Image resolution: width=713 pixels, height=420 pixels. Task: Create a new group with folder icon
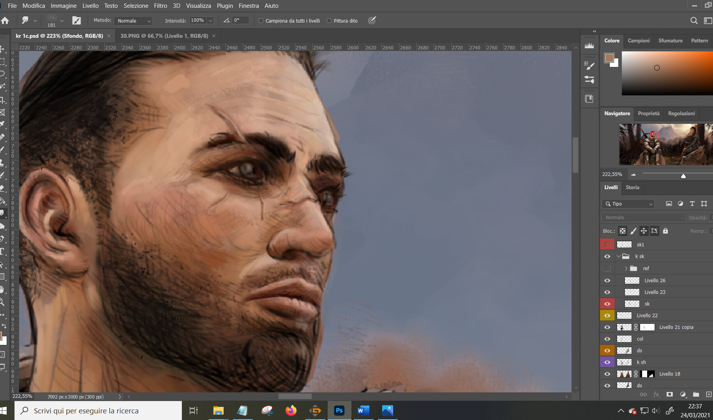[x=696, y=394]
